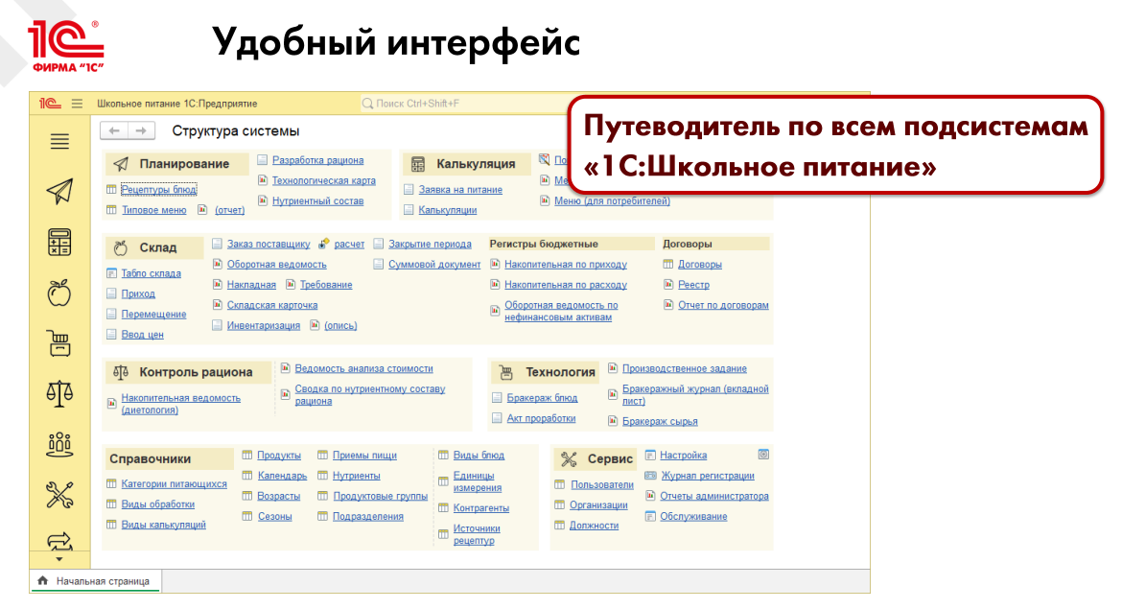The image size is (1122, 609).
Task: Open the shopping cart sidebar icon
Action: click(59, 343)
